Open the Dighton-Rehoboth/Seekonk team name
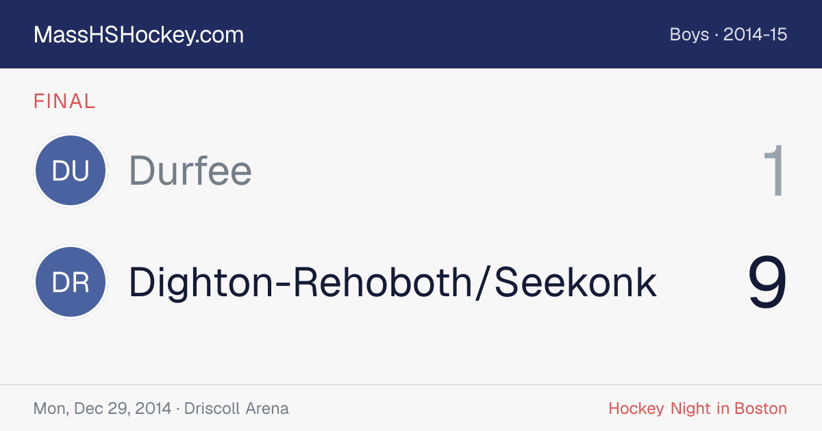Image resolution: width=822 pixels, height=431 pixels. pyautogui.click(x=393, y=283)
